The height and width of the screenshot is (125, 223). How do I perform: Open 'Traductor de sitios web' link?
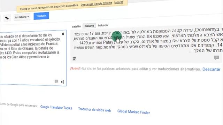94,110
